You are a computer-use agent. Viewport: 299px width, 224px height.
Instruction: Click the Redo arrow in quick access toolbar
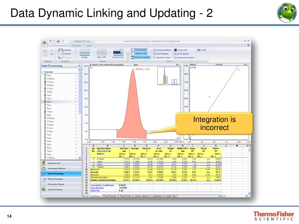click(54, 41)
